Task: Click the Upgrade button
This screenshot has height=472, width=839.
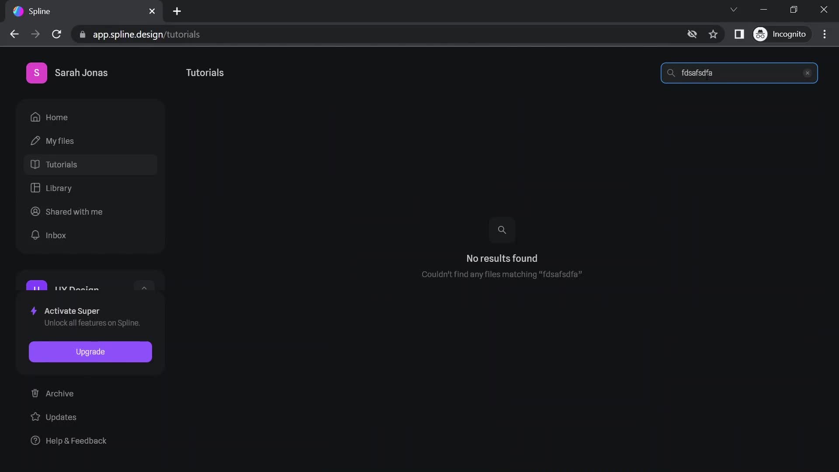Action: (90, 351)
